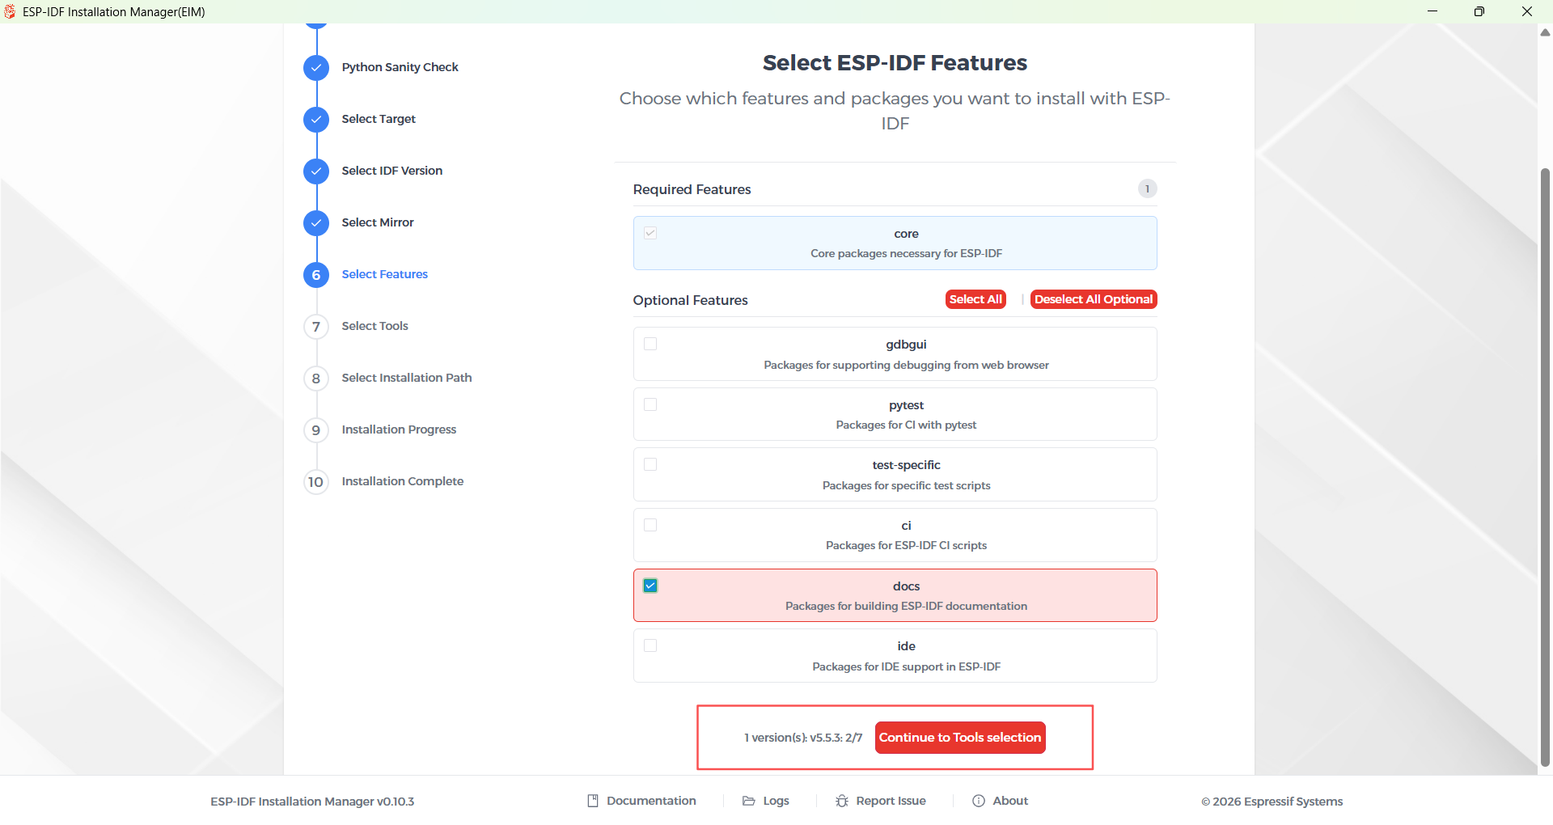The image size is (1553, 825).
Task: Click the Python Sanity Check completed step icon
Action: click(316, 68)
